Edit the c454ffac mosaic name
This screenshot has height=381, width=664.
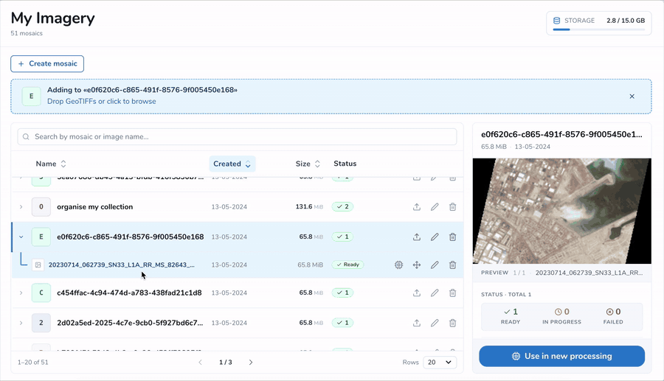coord(435,293)
